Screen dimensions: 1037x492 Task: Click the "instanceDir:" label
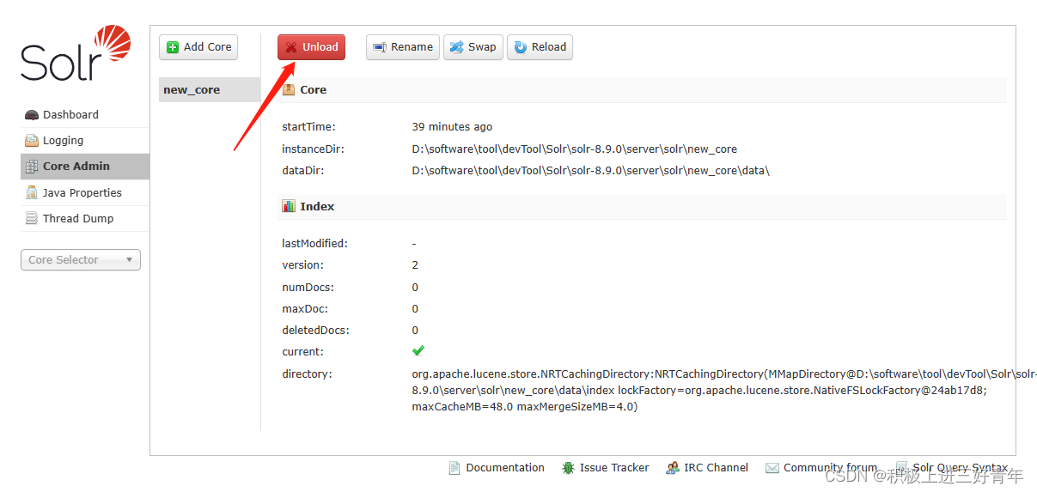pyautogui.click(x=314, y=149)
